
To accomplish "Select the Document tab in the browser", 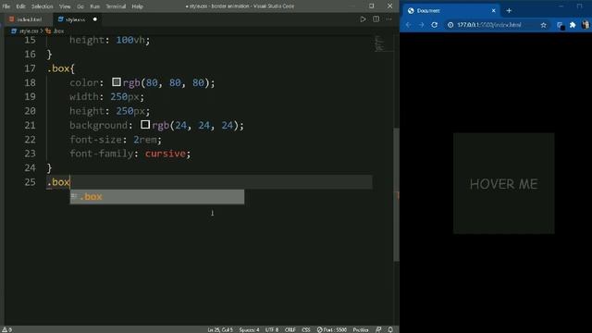I will [x=450, y=10].
